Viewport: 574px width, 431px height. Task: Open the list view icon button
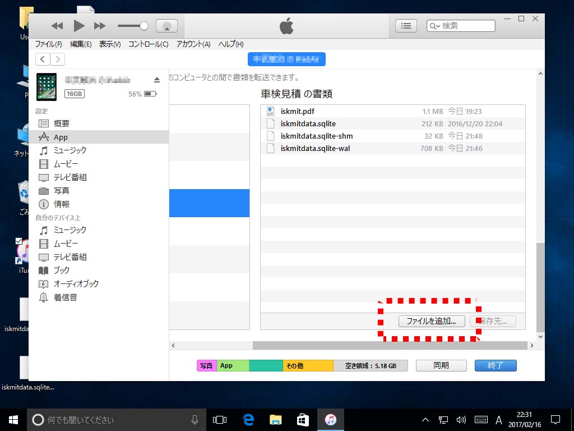[406, 26]
